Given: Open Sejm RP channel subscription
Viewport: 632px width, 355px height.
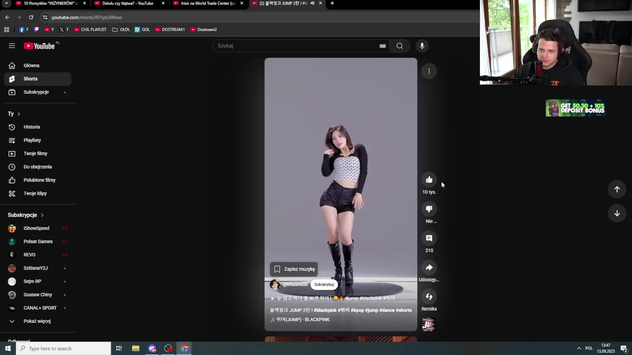Looking at the screenshot, I should coord(38,282).
